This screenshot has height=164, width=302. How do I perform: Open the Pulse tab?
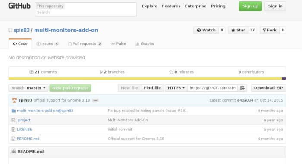[119, 44]
